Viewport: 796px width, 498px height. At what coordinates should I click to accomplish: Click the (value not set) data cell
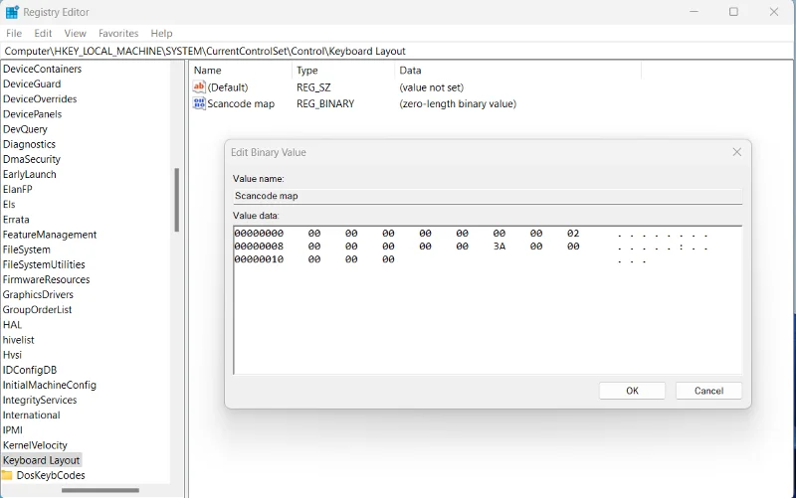[432, 87]
